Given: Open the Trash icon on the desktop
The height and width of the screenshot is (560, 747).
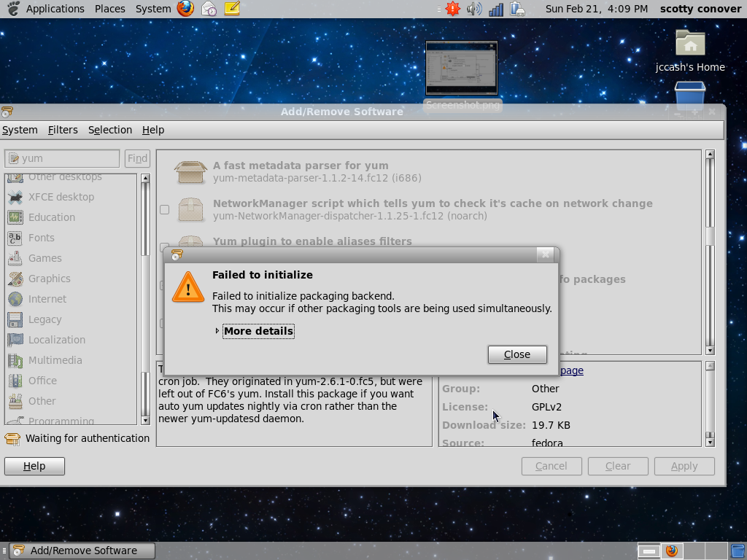Looking at the screenshot, I should pyautogui.click(x=690, y=94).
